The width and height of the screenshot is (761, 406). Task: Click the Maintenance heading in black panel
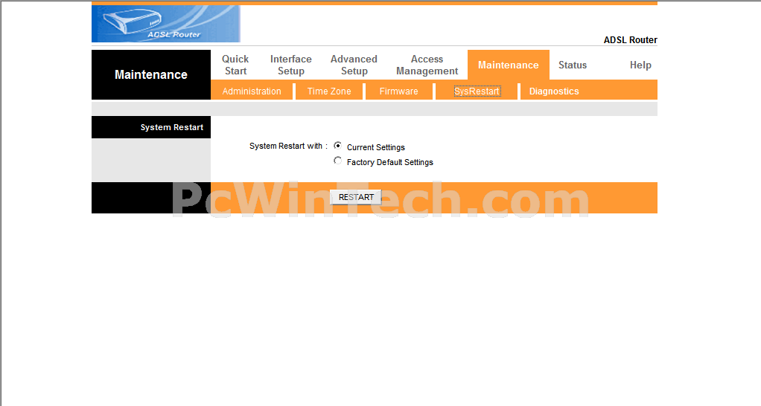[151, 74]
